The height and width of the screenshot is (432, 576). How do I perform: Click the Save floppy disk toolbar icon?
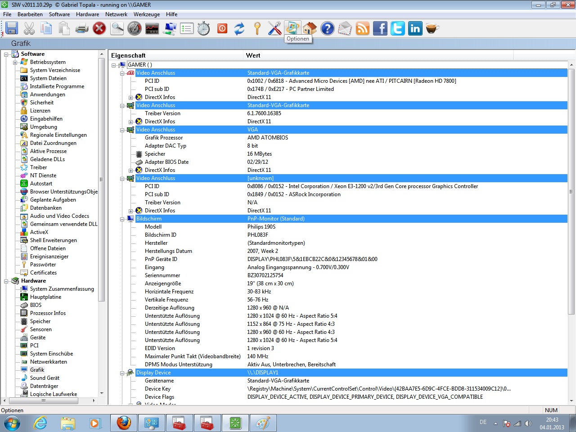tap(11, 28)
